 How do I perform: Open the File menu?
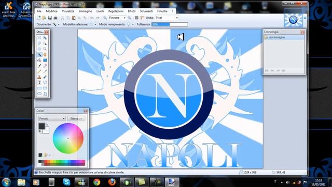click(39, 11)
